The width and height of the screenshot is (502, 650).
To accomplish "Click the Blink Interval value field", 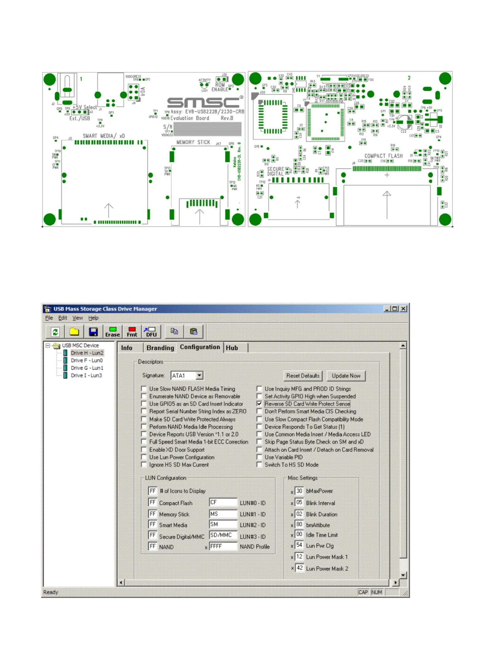I will click(x=299, y=502).
